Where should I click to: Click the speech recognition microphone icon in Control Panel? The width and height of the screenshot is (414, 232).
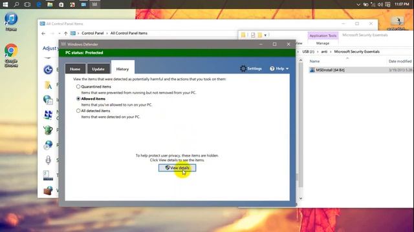coord(48,160)
